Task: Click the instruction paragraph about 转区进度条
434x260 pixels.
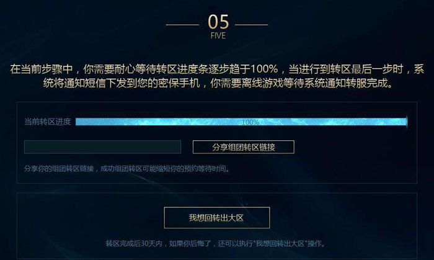Action: pos(217,76)
